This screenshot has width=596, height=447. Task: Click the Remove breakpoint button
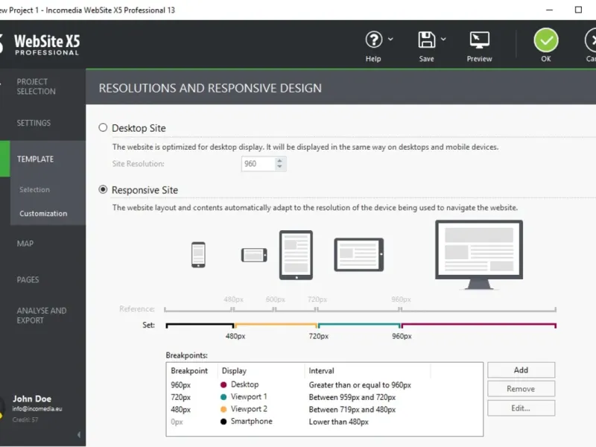pyautogui.click(x=521, y=389)
